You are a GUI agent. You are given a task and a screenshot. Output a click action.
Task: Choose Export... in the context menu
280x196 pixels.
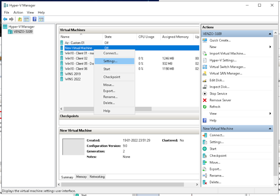pos(114,91)
